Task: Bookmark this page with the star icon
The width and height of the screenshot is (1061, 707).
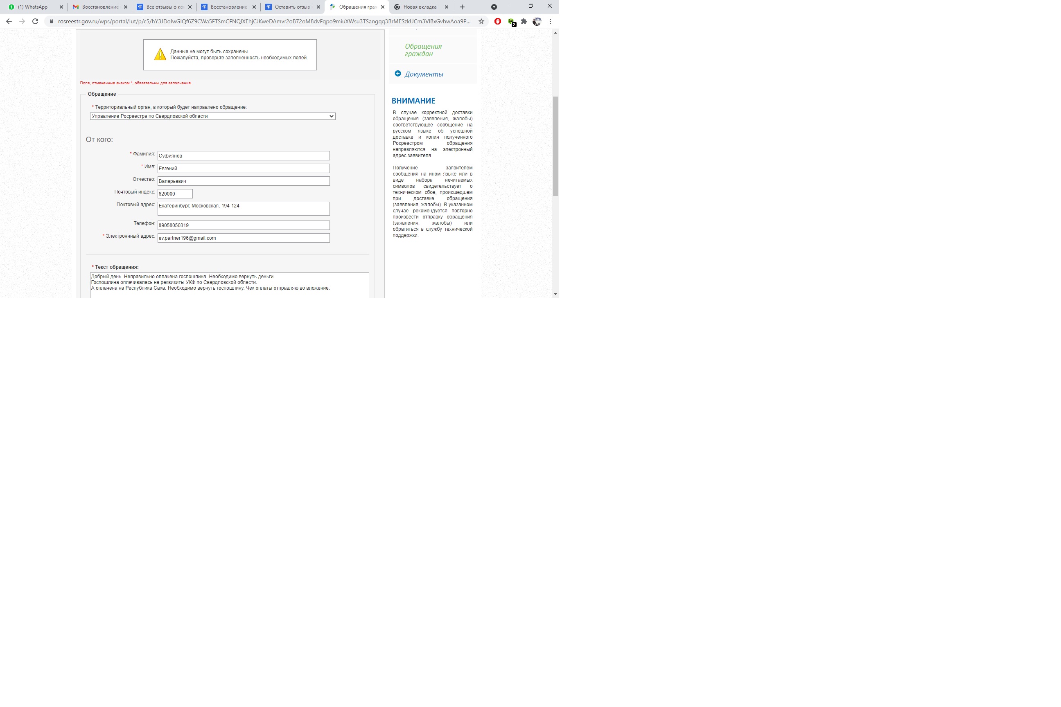Action: pos(481,21)
